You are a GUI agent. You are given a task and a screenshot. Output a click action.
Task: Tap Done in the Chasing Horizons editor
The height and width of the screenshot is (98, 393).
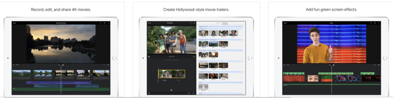[14, 23]
